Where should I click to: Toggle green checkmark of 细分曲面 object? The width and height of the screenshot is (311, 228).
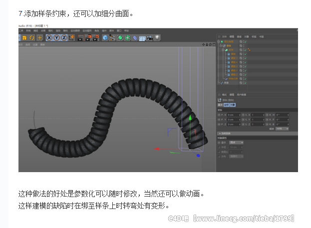point(245,41)
